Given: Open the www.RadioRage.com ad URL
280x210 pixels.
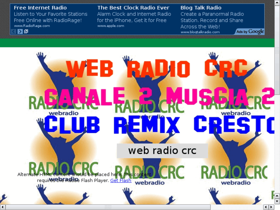Looking at the screenshot, I should coord(32,26).
